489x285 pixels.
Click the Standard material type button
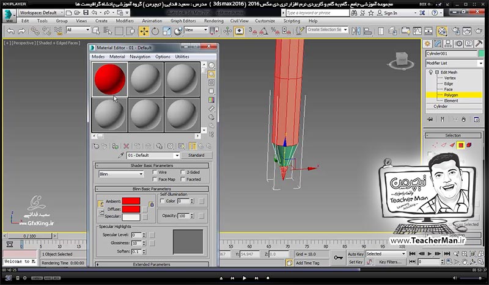(x=196, y=155)
